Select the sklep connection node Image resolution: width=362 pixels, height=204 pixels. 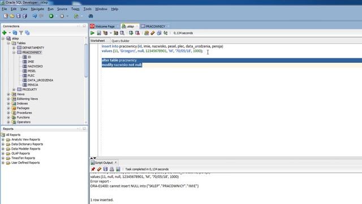coord(15,39)
